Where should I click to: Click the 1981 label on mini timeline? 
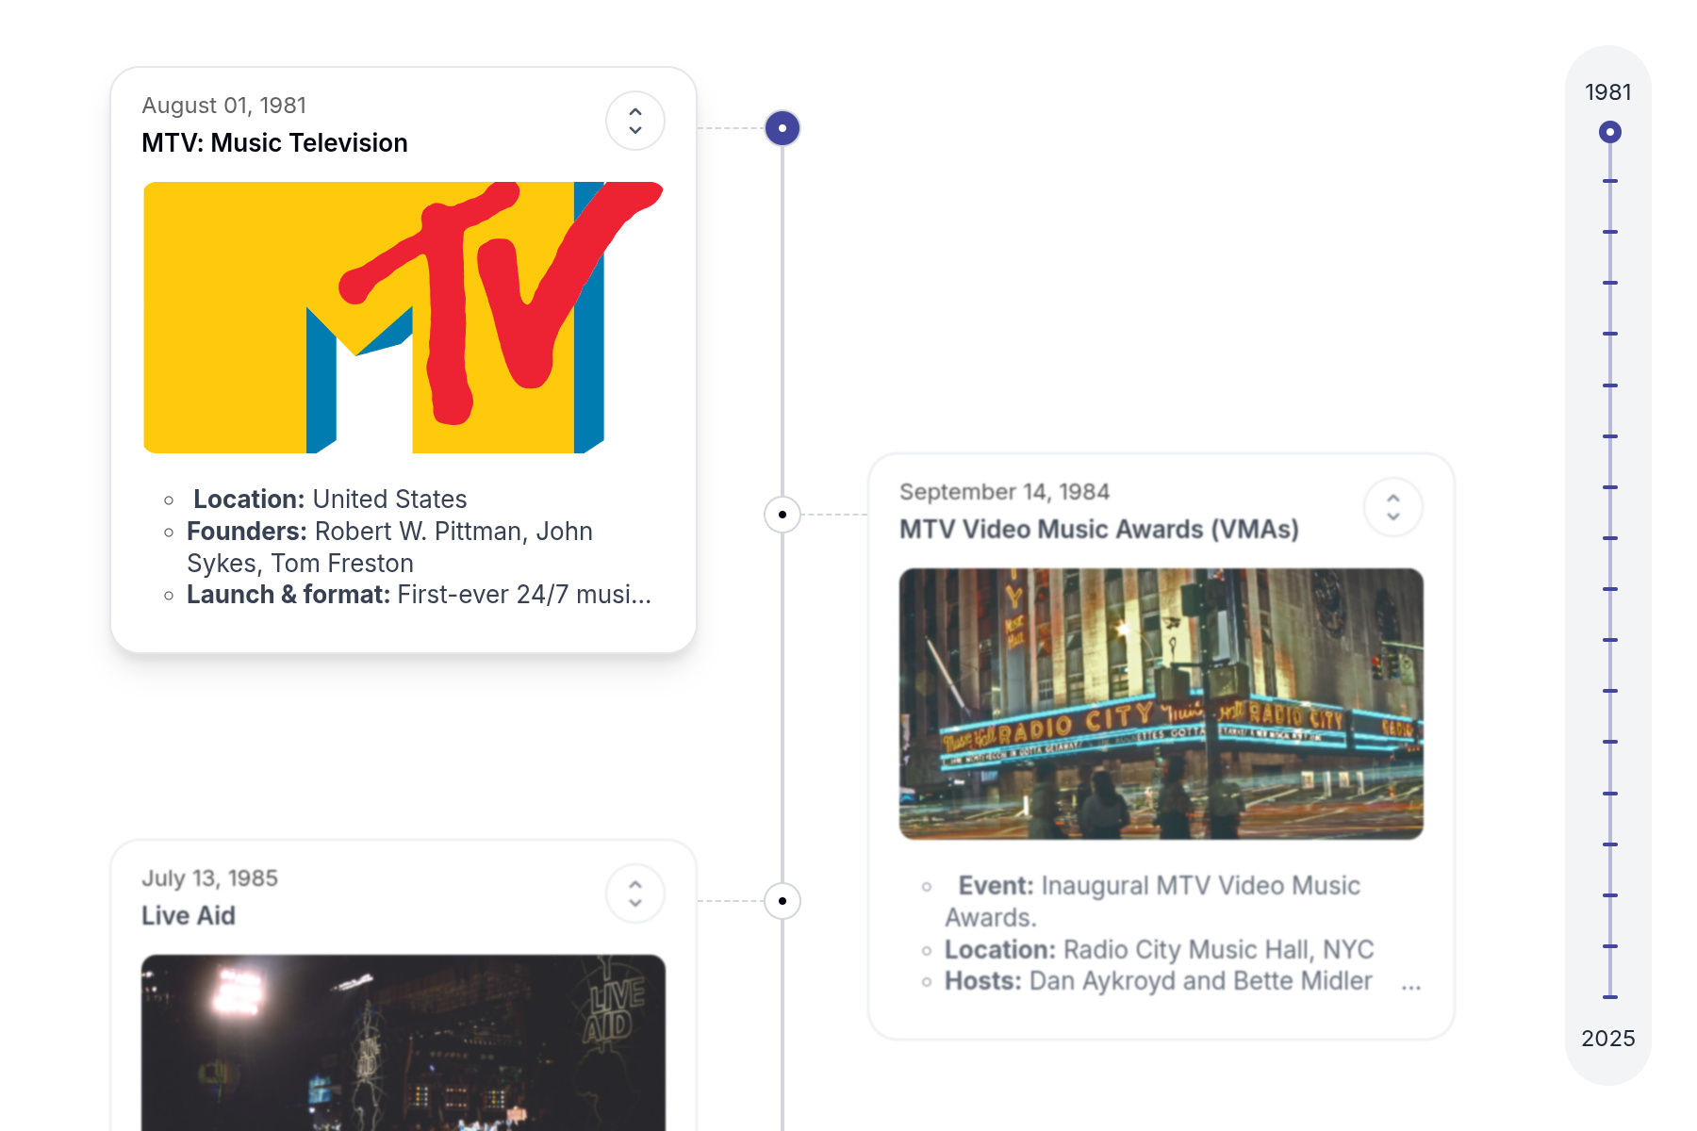click(1608, 92)
